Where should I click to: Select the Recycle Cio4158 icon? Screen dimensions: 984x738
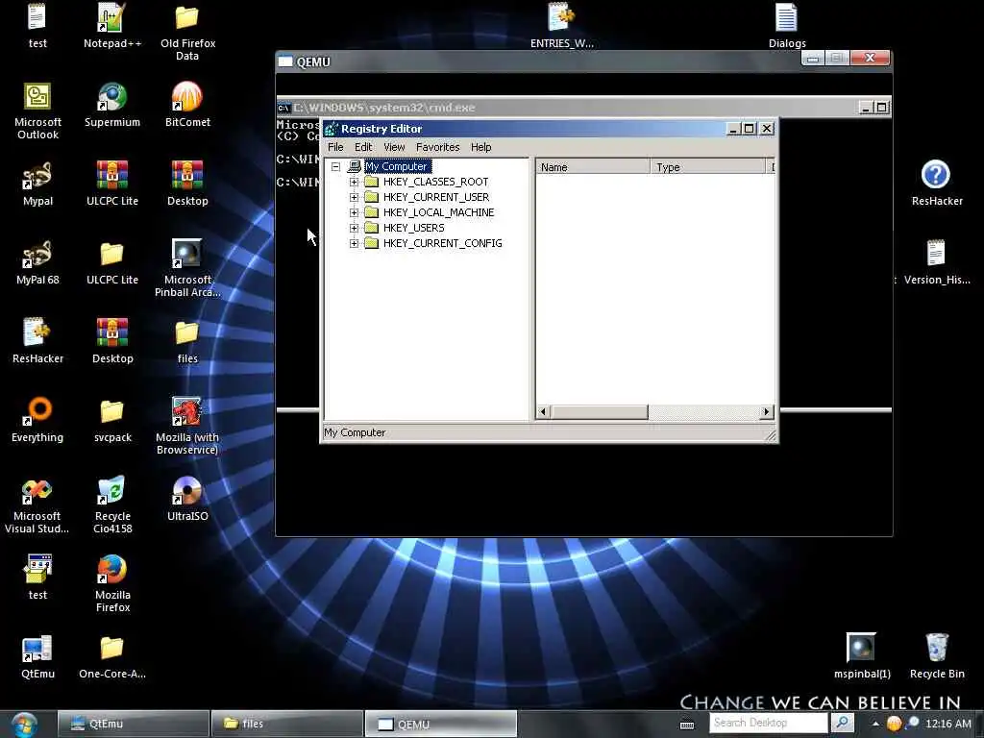point(112,504)
